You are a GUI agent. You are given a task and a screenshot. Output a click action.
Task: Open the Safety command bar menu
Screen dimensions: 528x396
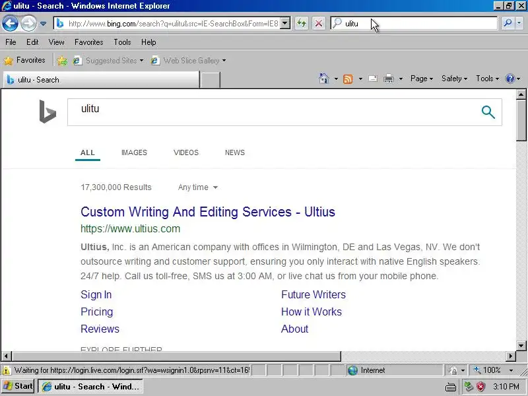click(454, 79)
